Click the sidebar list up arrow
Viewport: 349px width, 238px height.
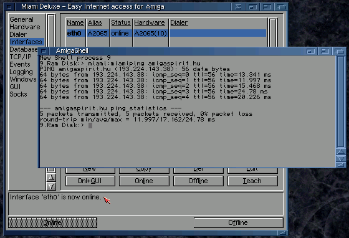(x=51, y=178)
